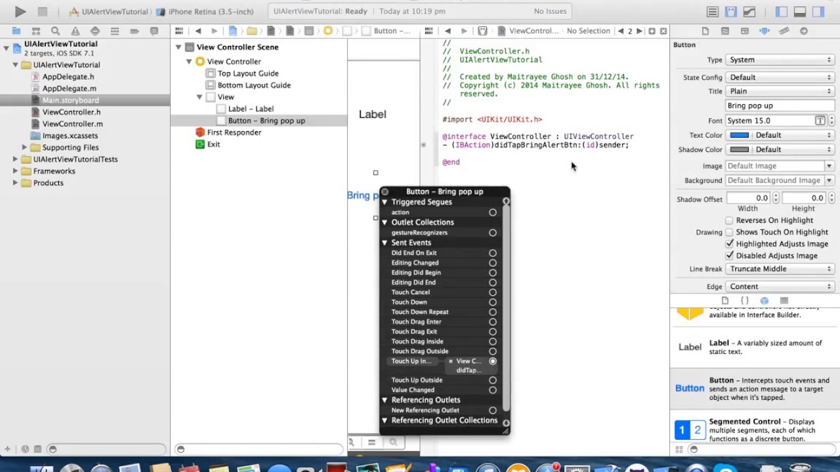
Task: Stop the running app with Stop button
Action: (x=42, y=11)
